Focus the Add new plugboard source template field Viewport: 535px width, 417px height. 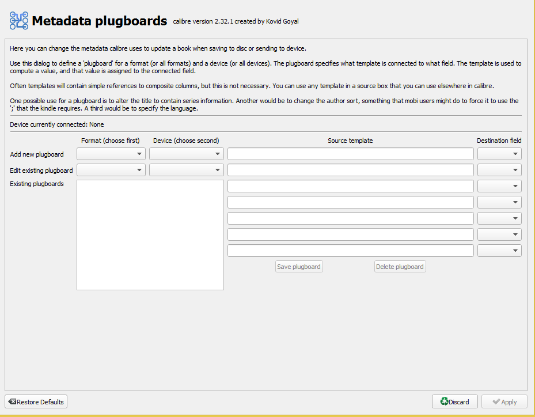pyautogui.click(x=350, y=154)
